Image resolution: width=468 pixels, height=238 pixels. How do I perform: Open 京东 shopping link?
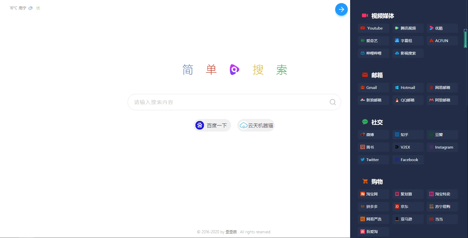tap(408, 207)
